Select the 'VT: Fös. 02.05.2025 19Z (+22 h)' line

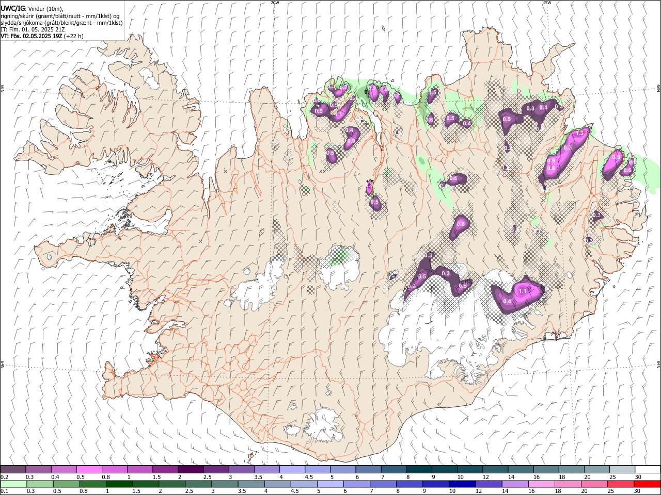(x=42, y=36)
